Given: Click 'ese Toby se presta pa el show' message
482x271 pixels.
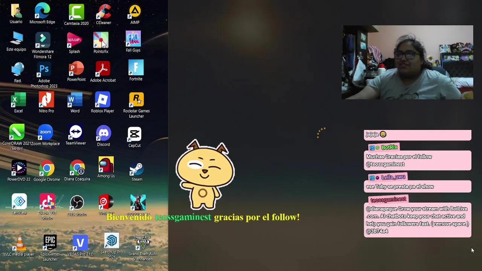Looking at the screenshot, I should (x=418, y=187).
